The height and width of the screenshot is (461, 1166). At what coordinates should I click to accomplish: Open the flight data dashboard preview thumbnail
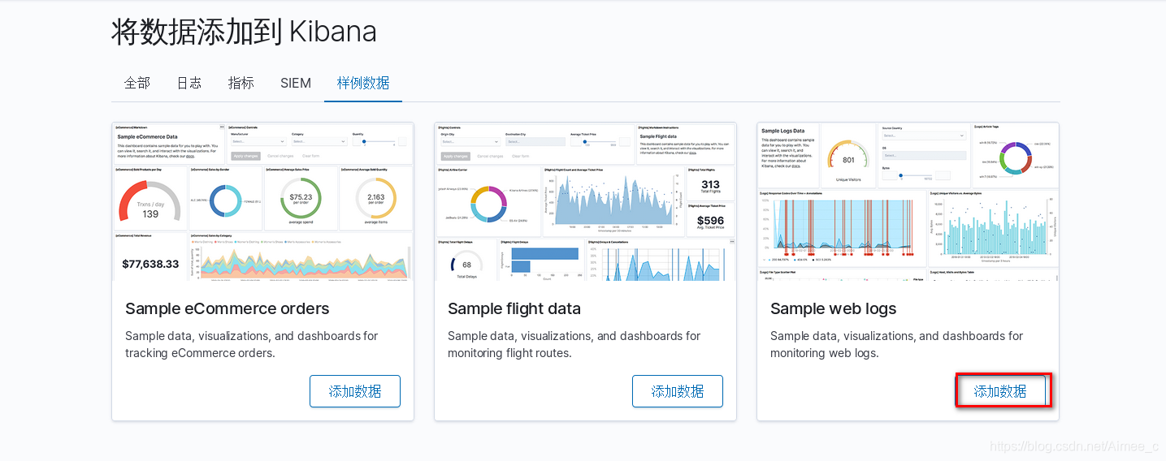click(585, 201)
